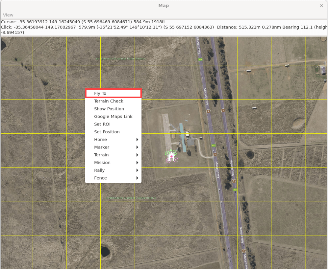Open the Terrain submenu
This screenshot has width=329, height=270.
tap(113, 155)
